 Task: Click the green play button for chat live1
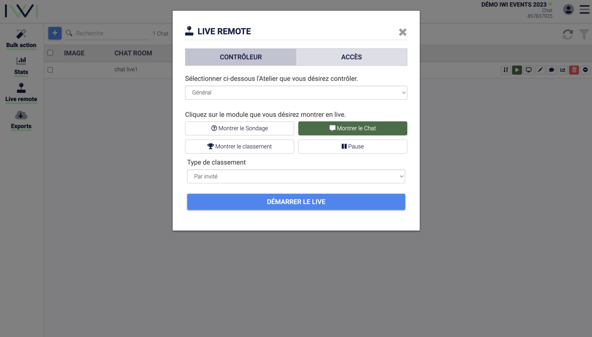[x=517, y=70]
